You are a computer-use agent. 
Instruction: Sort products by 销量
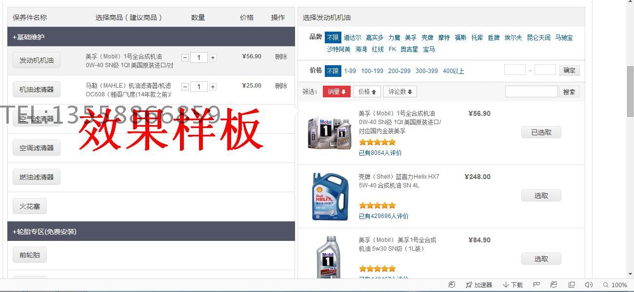click(x=337, y=91)
